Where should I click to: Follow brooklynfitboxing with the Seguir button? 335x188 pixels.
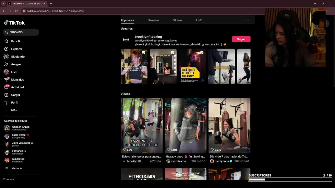(241, 39)
